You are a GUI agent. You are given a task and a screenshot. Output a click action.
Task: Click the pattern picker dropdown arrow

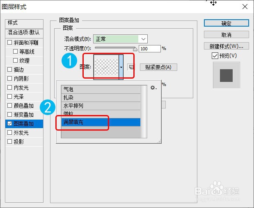[121, 67]
